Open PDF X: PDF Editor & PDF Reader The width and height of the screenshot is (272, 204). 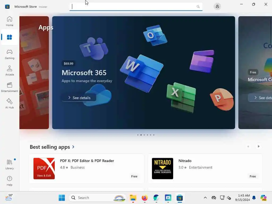click(87, 168)
